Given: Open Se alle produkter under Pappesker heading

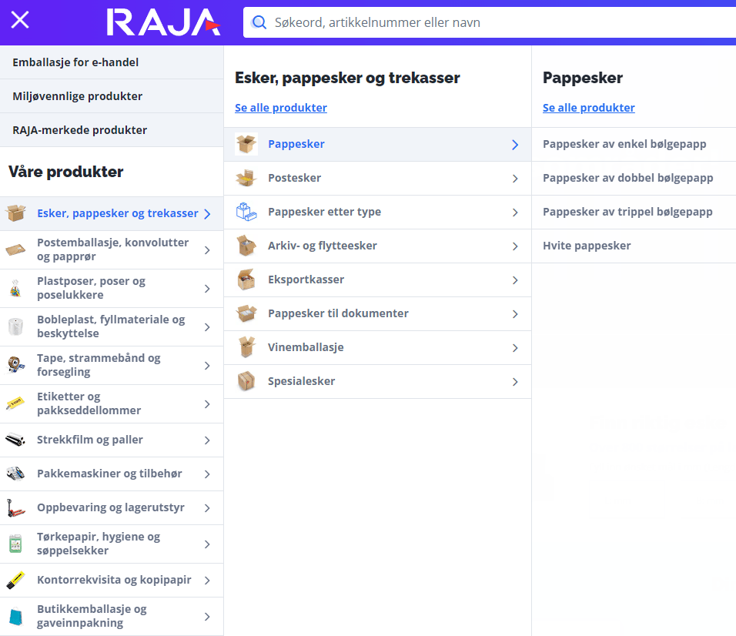Looking at the screenshot, I should pyautogui.click(x=589, y=108).
